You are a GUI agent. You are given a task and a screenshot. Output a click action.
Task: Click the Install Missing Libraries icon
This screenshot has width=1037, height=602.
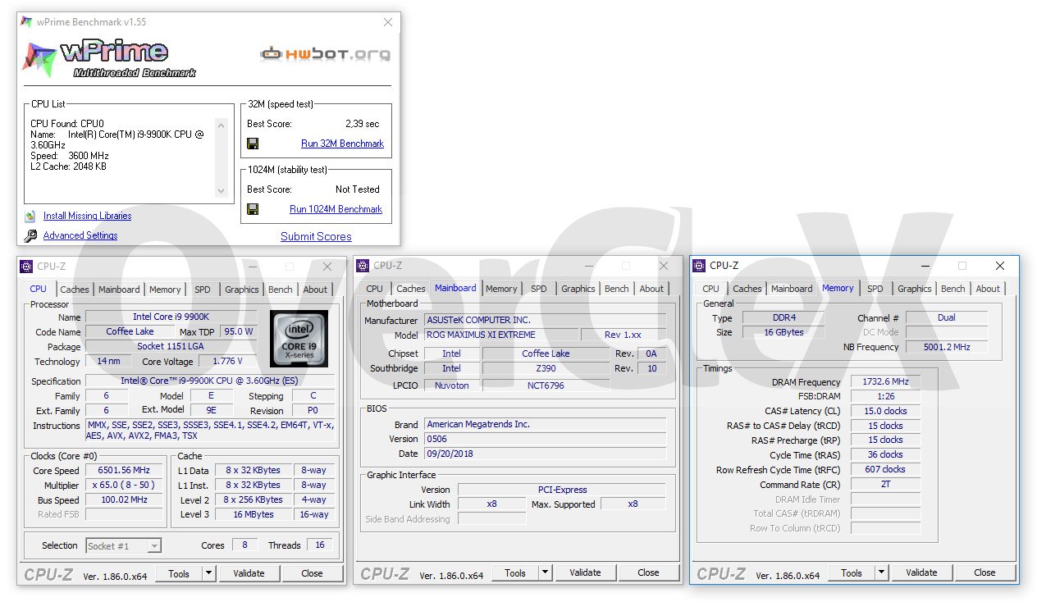(30, 217)
